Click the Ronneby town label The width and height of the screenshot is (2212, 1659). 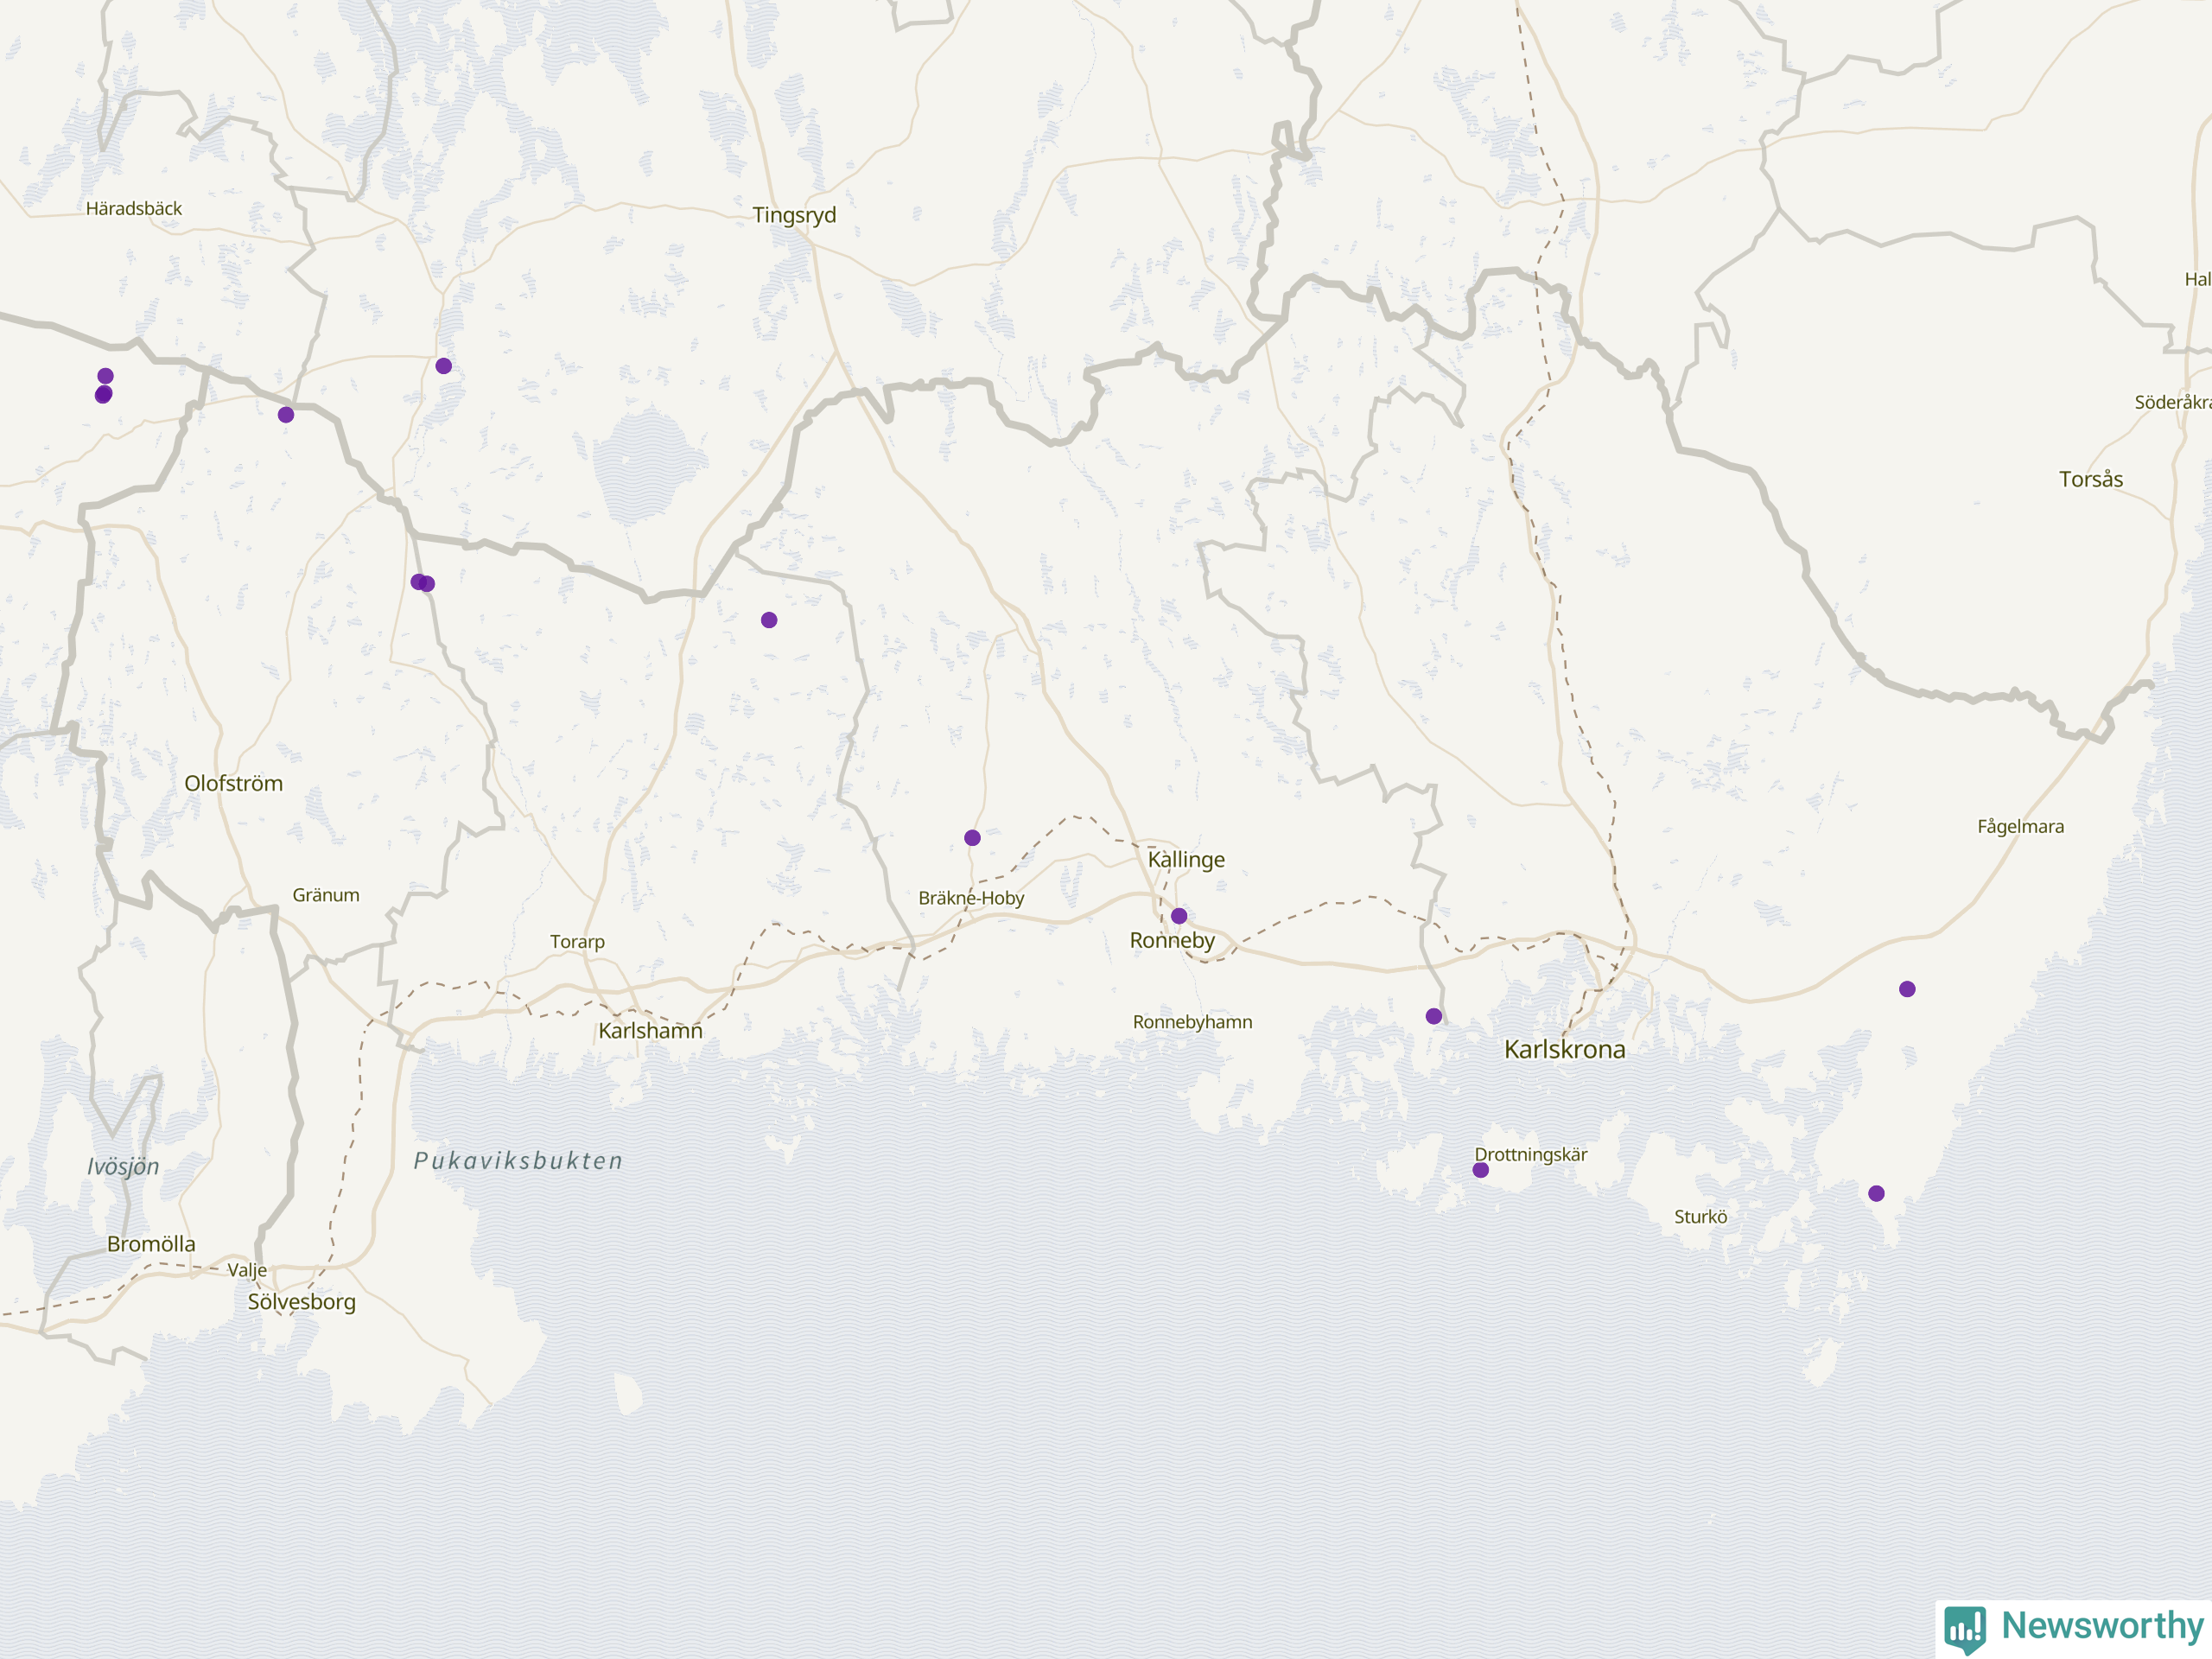coord(1172,940)
